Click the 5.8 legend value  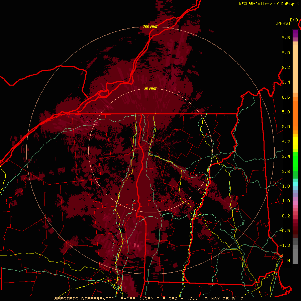(286, 112)
